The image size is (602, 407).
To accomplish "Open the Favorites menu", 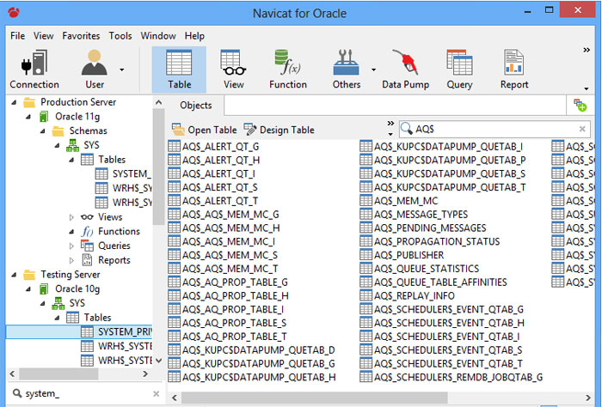I will (81, 36).
